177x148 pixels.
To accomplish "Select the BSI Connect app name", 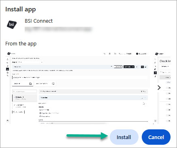I will point(38,21).
